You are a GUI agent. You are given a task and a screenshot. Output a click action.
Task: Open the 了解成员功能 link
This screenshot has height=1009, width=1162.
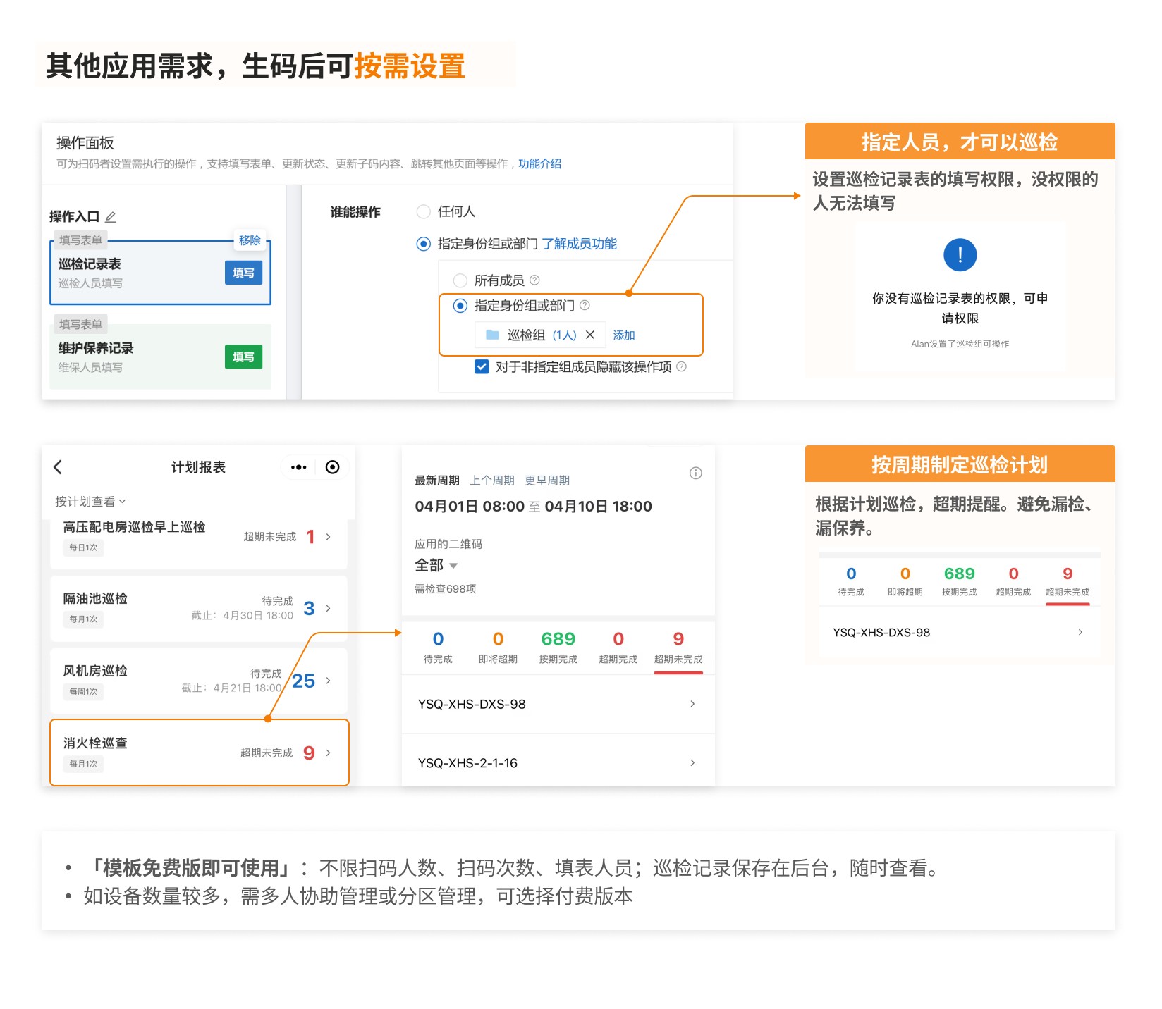[579, 244]
